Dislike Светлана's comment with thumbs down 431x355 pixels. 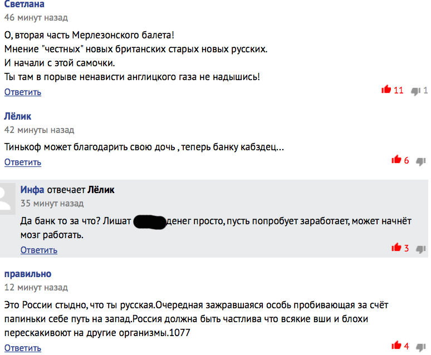415,91
